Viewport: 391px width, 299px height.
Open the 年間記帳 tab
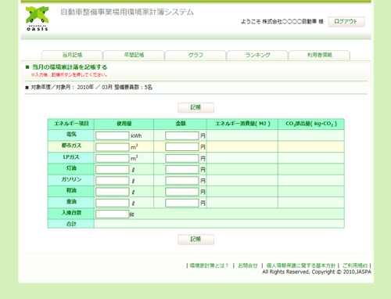[134, 55]
